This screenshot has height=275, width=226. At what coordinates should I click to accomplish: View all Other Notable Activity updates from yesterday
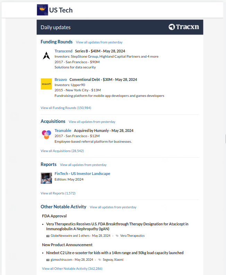pyautogui.click(x=113, y=207)
